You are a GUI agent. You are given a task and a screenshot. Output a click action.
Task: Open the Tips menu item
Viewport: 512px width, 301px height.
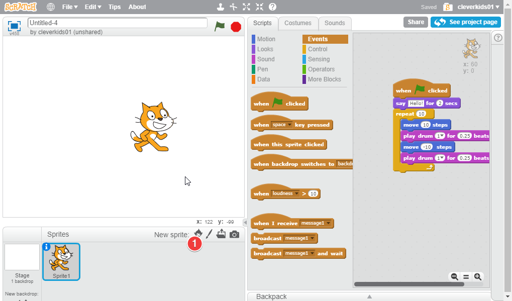pos(114,7)
